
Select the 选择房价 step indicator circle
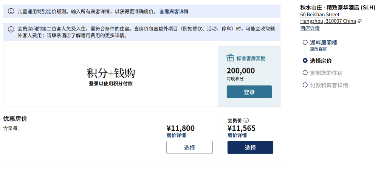[305, 61]
